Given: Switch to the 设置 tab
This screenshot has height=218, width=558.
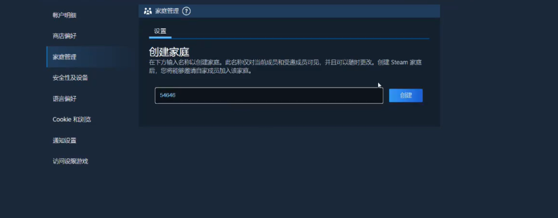Looking at the screenshot, I should tap(160, 31).
